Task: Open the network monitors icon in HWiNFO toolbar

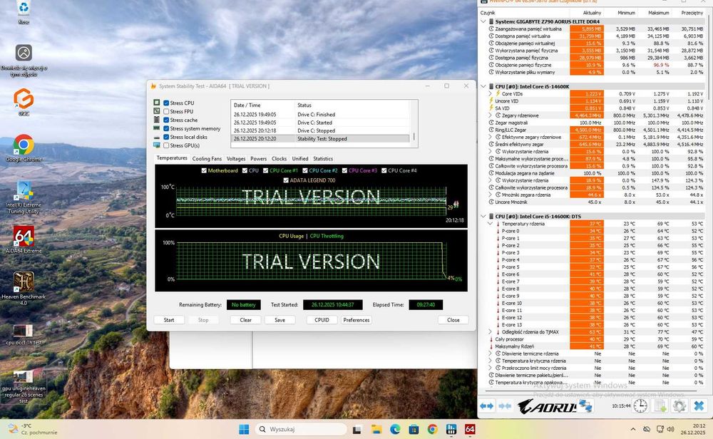Action: coord(585,406)
